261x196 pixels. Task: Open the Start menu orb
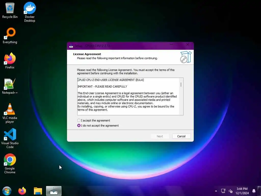(7, 191)
